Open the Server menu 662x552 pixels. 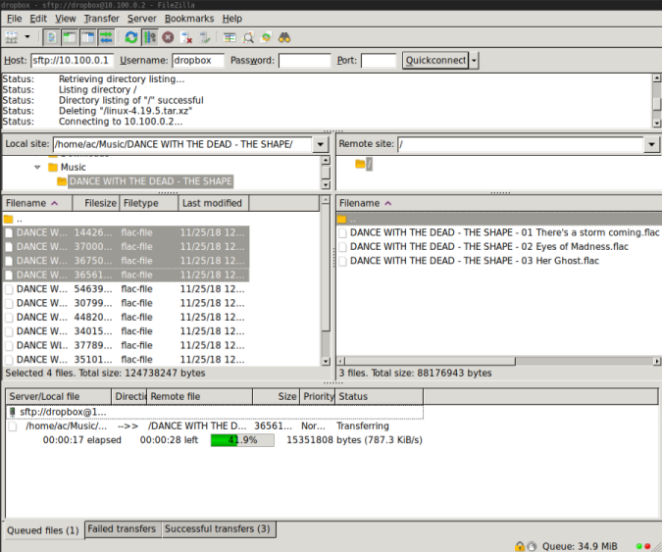click(142, 19)
